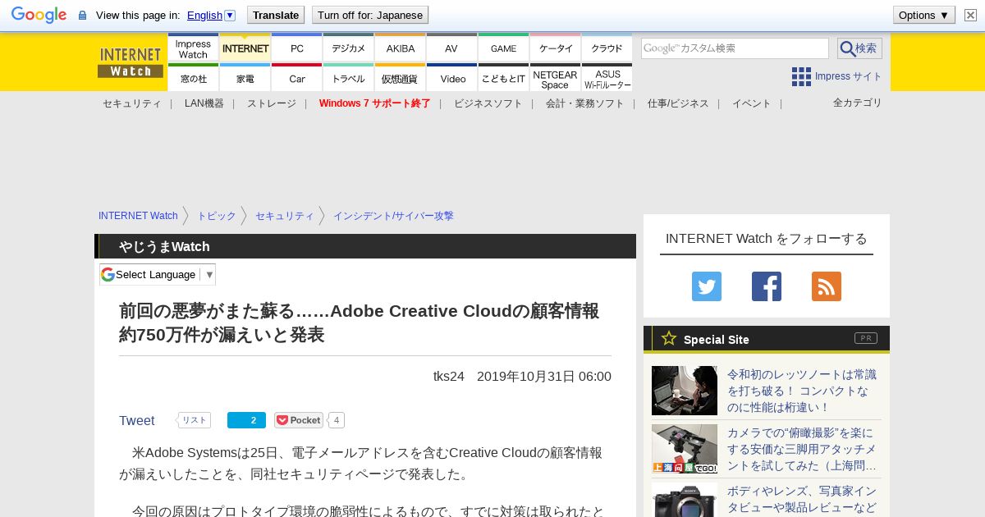The width and height of the screenshot is (985, 517).
Task: Open the こどもとIT tab
Action: tap(503, 78)
